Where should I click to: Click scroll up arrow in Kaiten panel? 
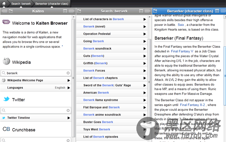(x=73, y=17)
